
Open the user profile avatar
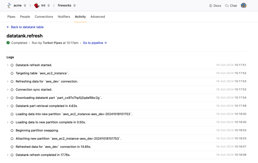(244, 5)
